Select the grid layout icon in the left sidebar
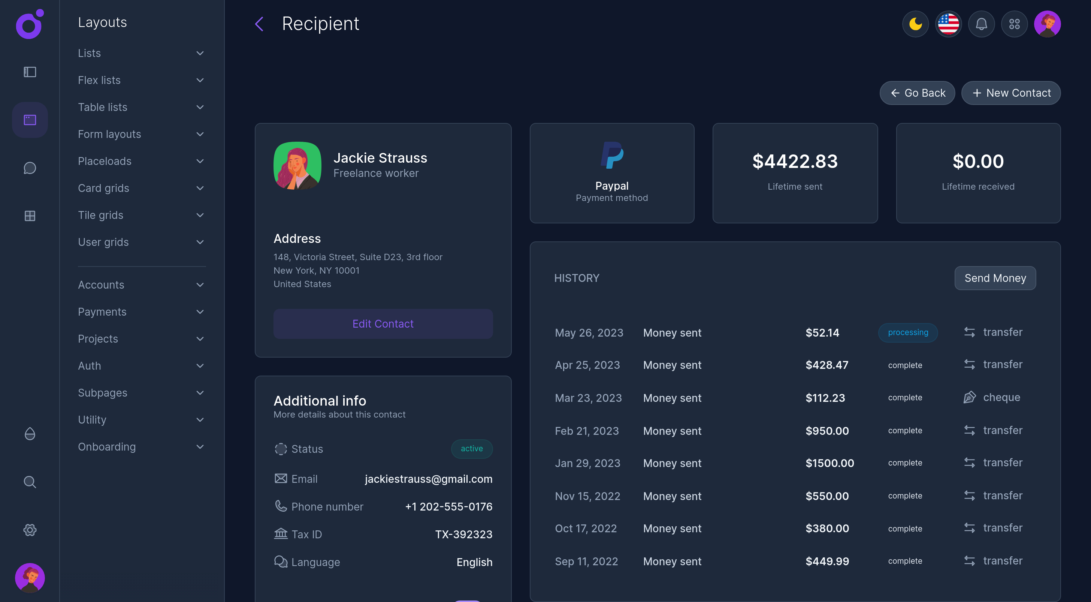The image size is (1091, 602). [x=30, y=216]
